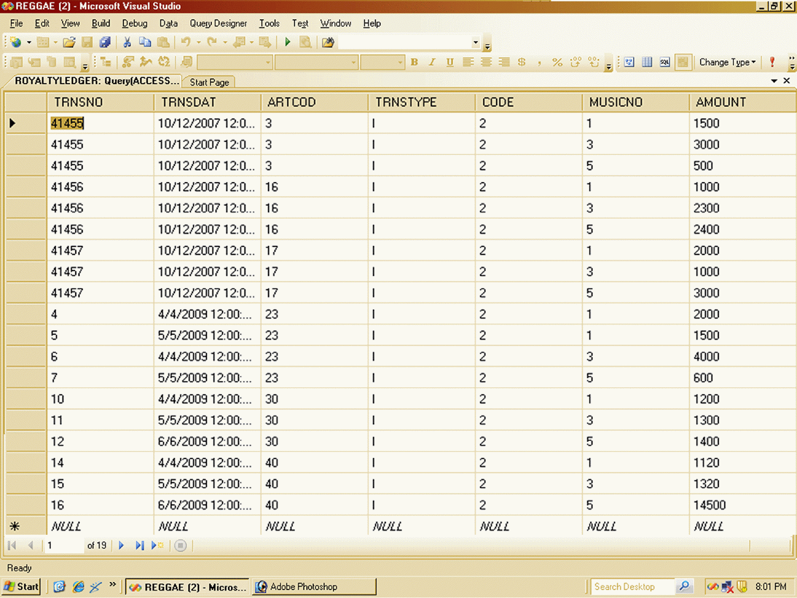Open the empty font combo box dropdown
The width and height of the screenshot is (797, 598).
pos(267,62)
